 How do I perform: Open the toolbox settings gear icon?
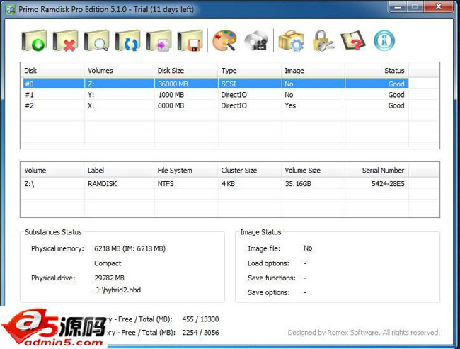(x=292, y=40)
